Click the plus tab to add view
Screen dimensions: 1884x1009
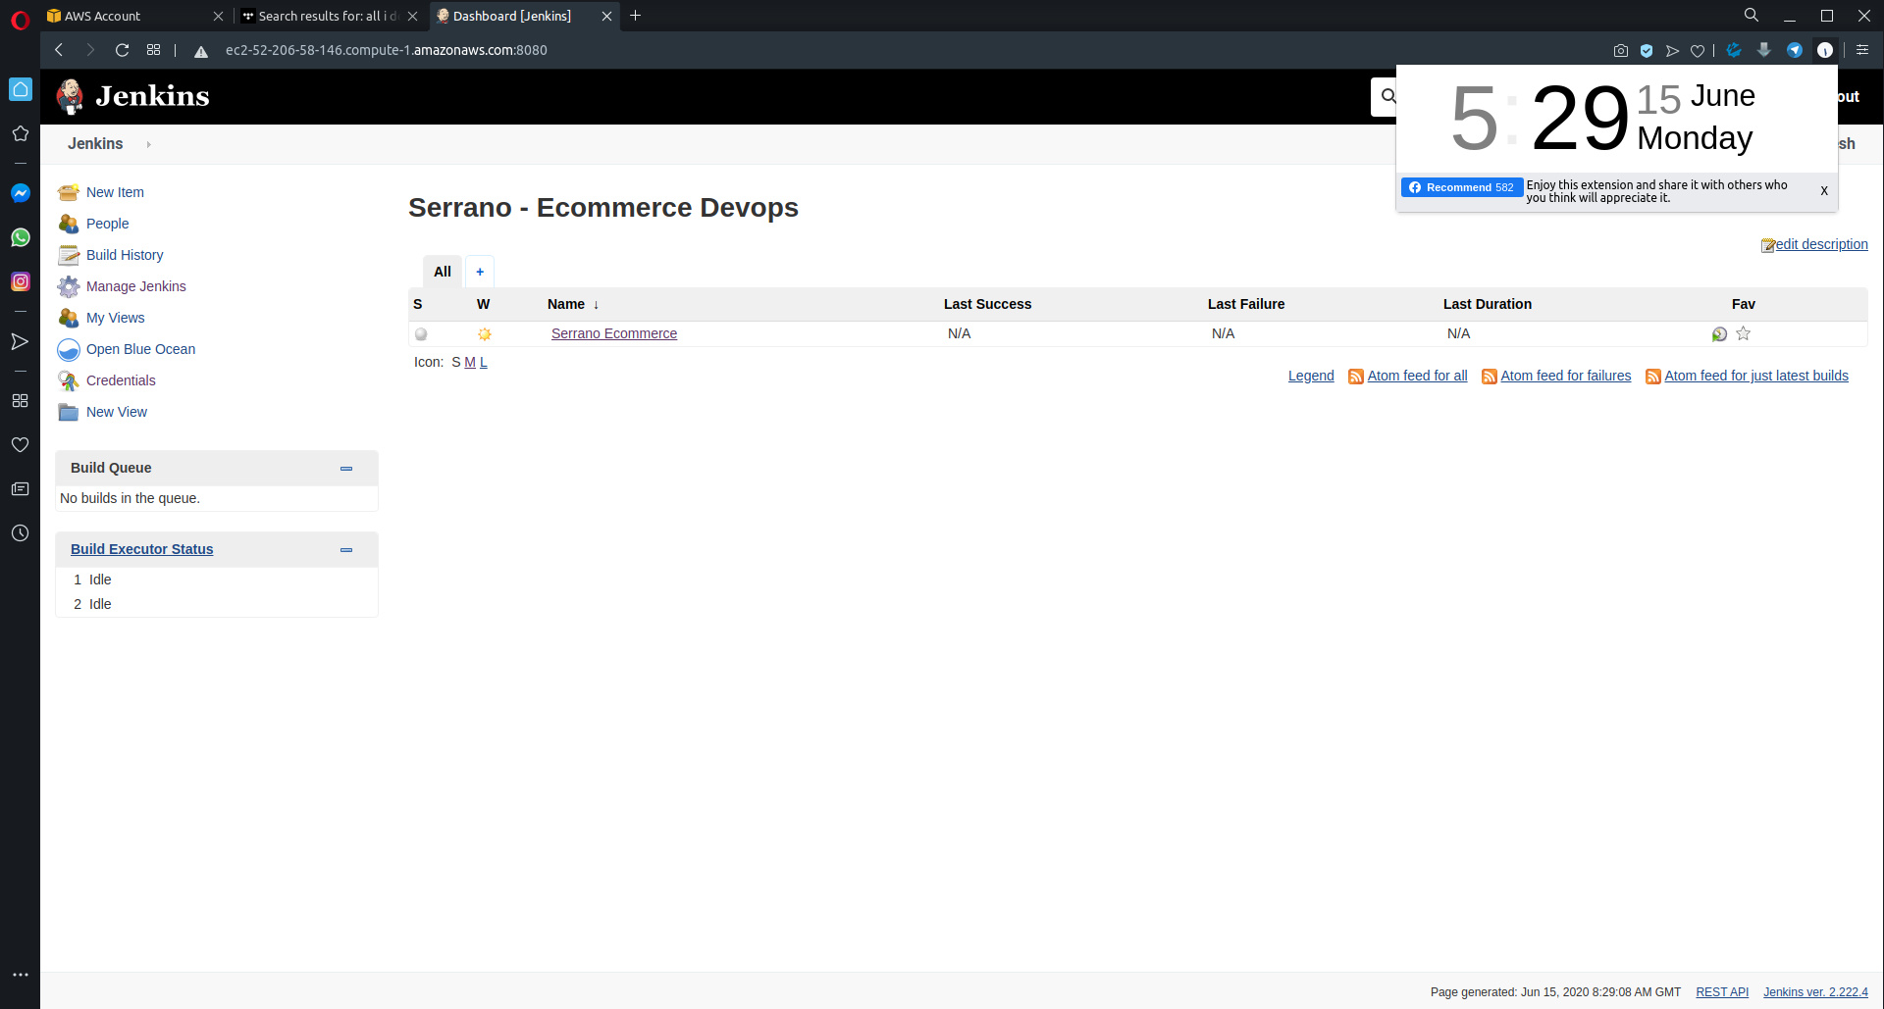point(480,272)
